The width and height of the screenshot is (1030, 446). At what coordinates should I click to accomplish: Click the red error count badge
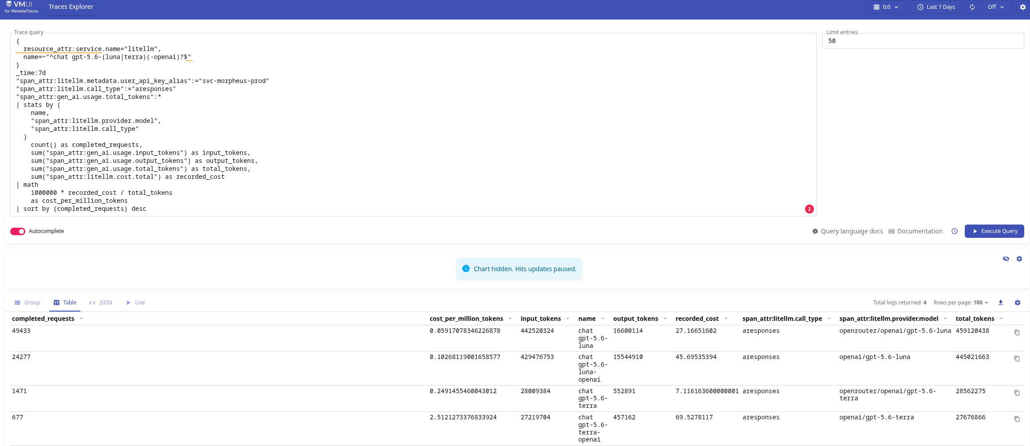click(x=809, y=209)
